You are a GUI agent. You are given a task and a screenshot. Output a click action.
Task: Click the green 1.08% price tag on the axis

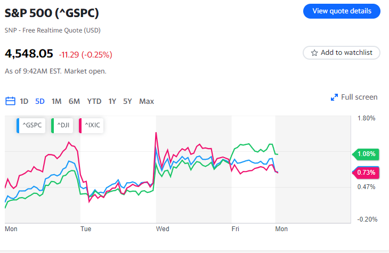[367, 154]
